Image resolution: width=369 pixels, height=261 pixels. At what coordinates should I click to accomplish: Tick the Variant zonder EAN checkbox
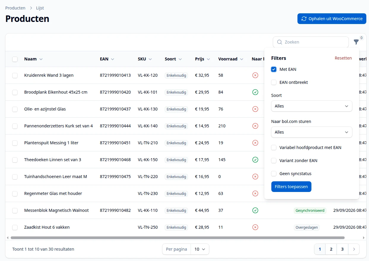[x=274, y=161]
